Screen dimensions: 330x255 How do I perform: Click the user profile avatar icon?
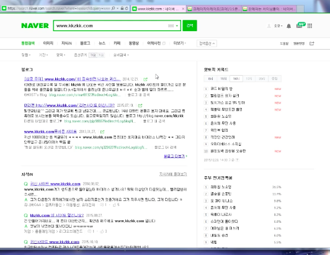(269, 26)
